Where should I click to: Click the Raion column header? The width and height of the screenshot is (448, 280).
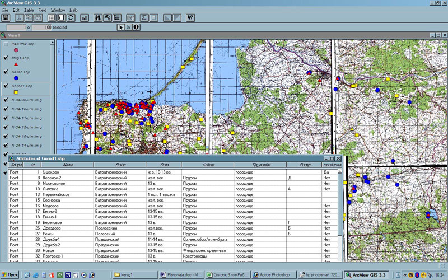(120, 165)
